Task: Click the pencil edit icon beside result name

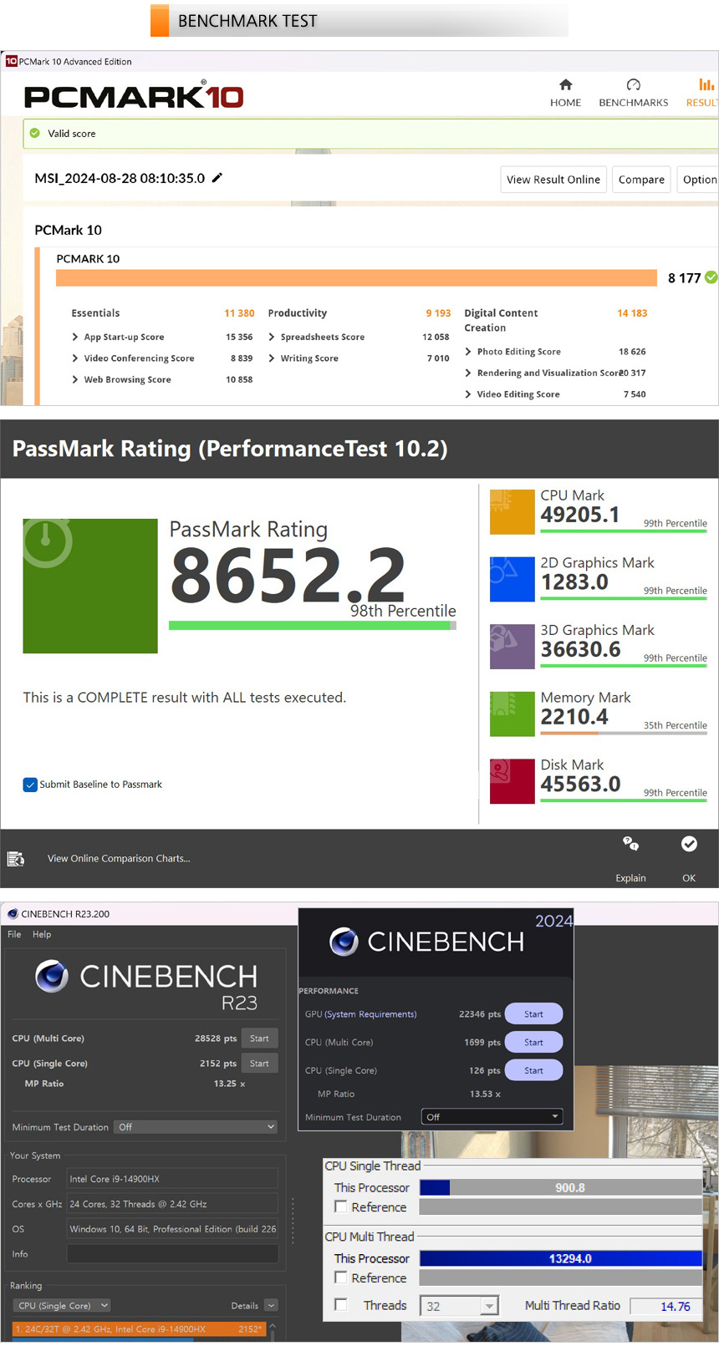Action: [x=217, y=178]
